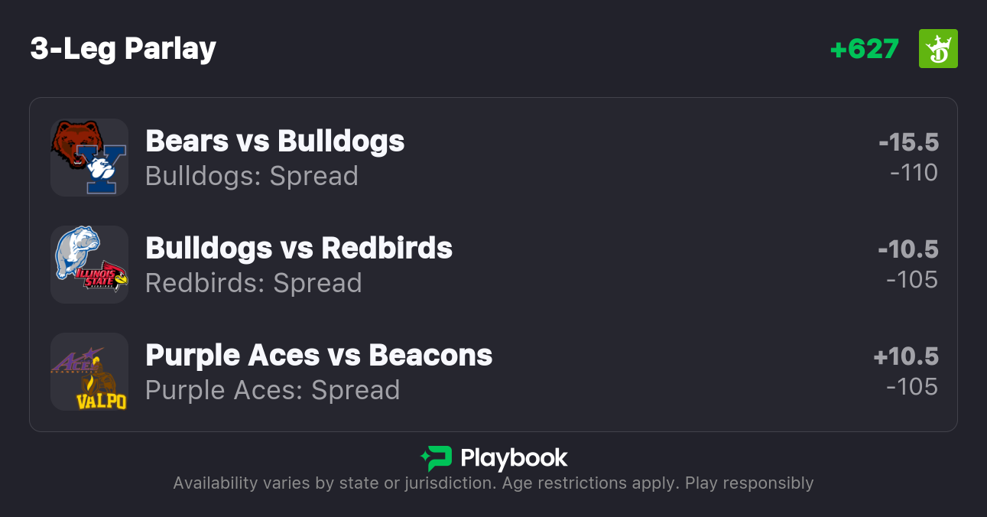Select the Purple Aces: Spread bet label
Viewport: 987px width, 517px height.
(x=272, y=391)
